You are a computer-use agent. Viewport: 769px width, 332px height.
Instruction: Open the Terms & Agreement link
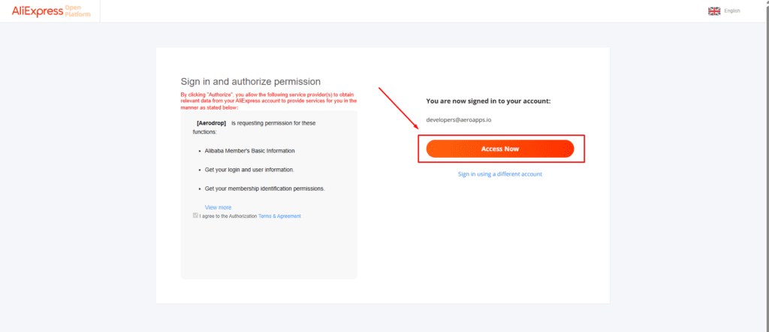tap(279, 216)
